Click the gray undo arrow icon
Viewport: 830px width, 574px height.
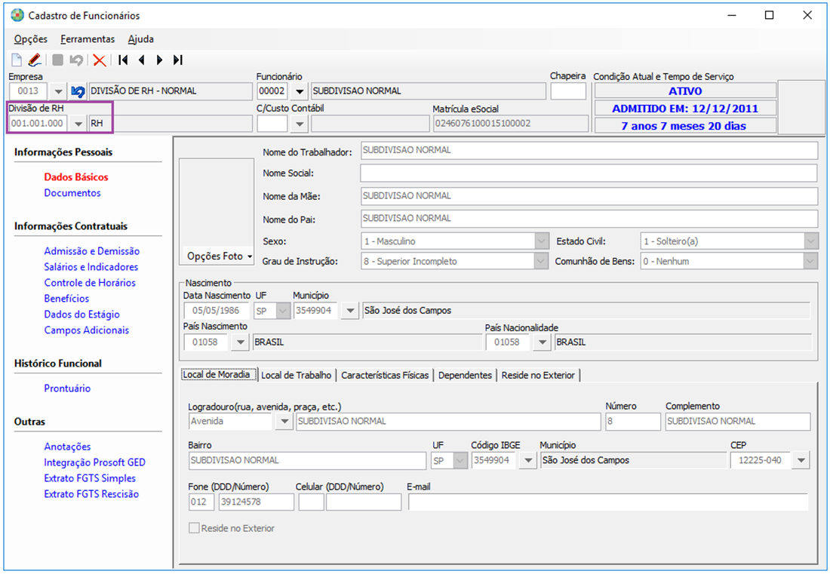point(76,60)
